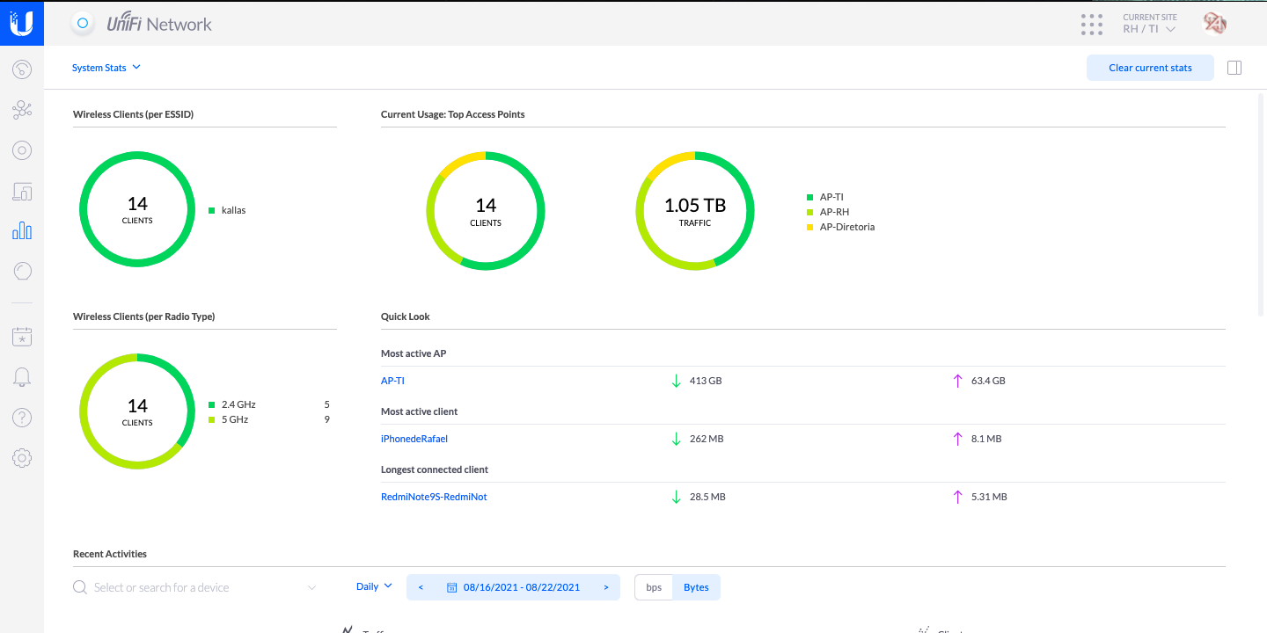Click the device search field
The height and width of the screenshot is (633, 1267).
point(195,587)
